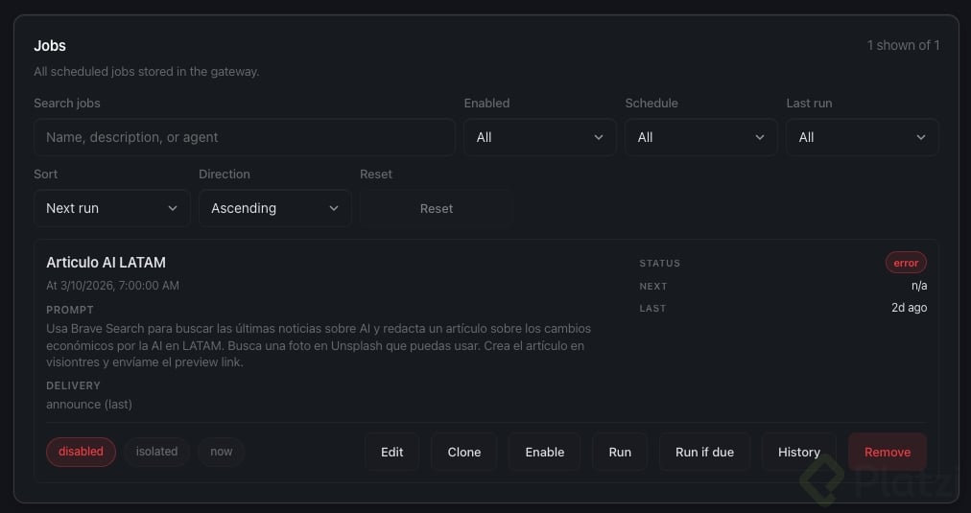
Task: Open the job History
Action: point(798,452)
